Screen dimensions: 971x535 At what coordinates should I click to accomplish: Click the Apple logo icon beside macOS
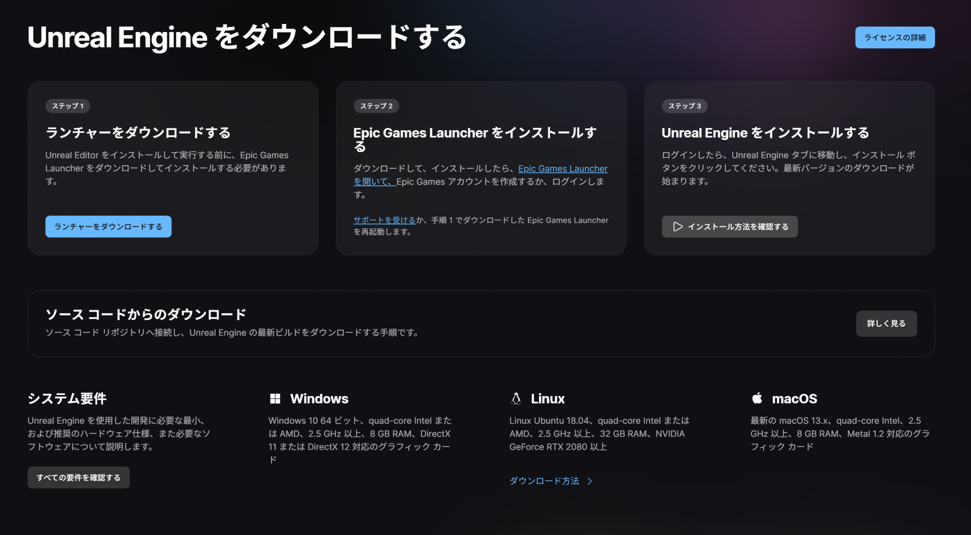coord(757,398)
